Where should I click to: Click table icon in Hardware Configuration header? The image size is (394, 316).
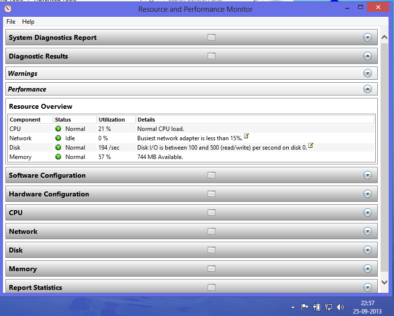[212, 193]
